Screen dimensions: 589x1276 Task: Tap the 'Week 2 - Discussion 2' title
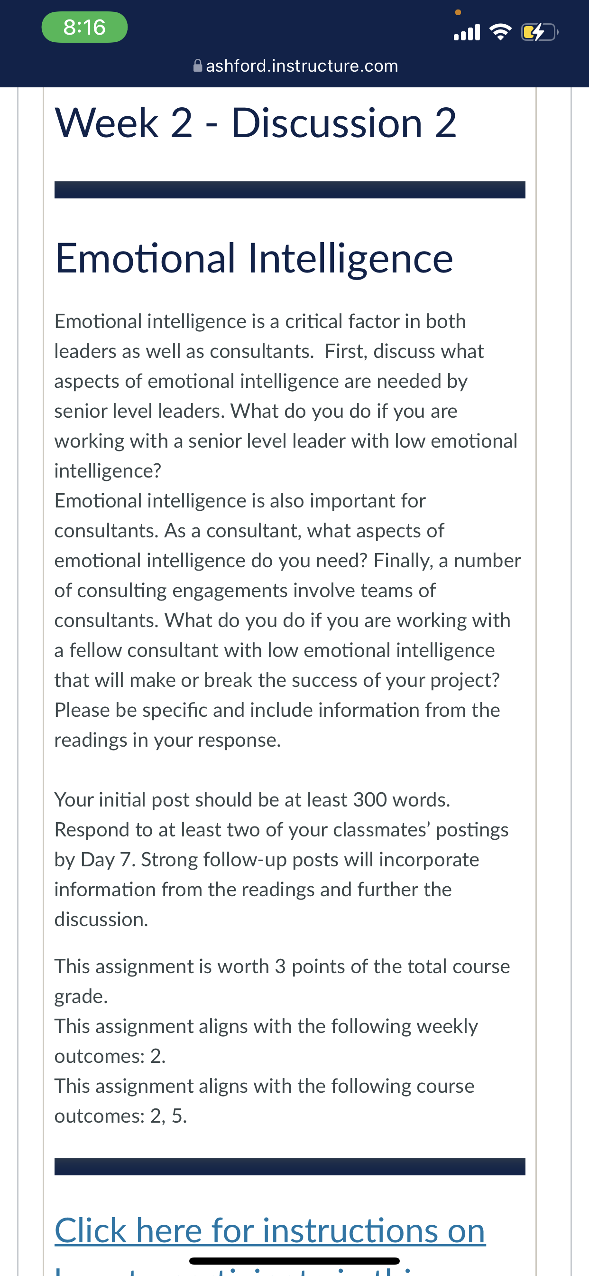[256, 123]
